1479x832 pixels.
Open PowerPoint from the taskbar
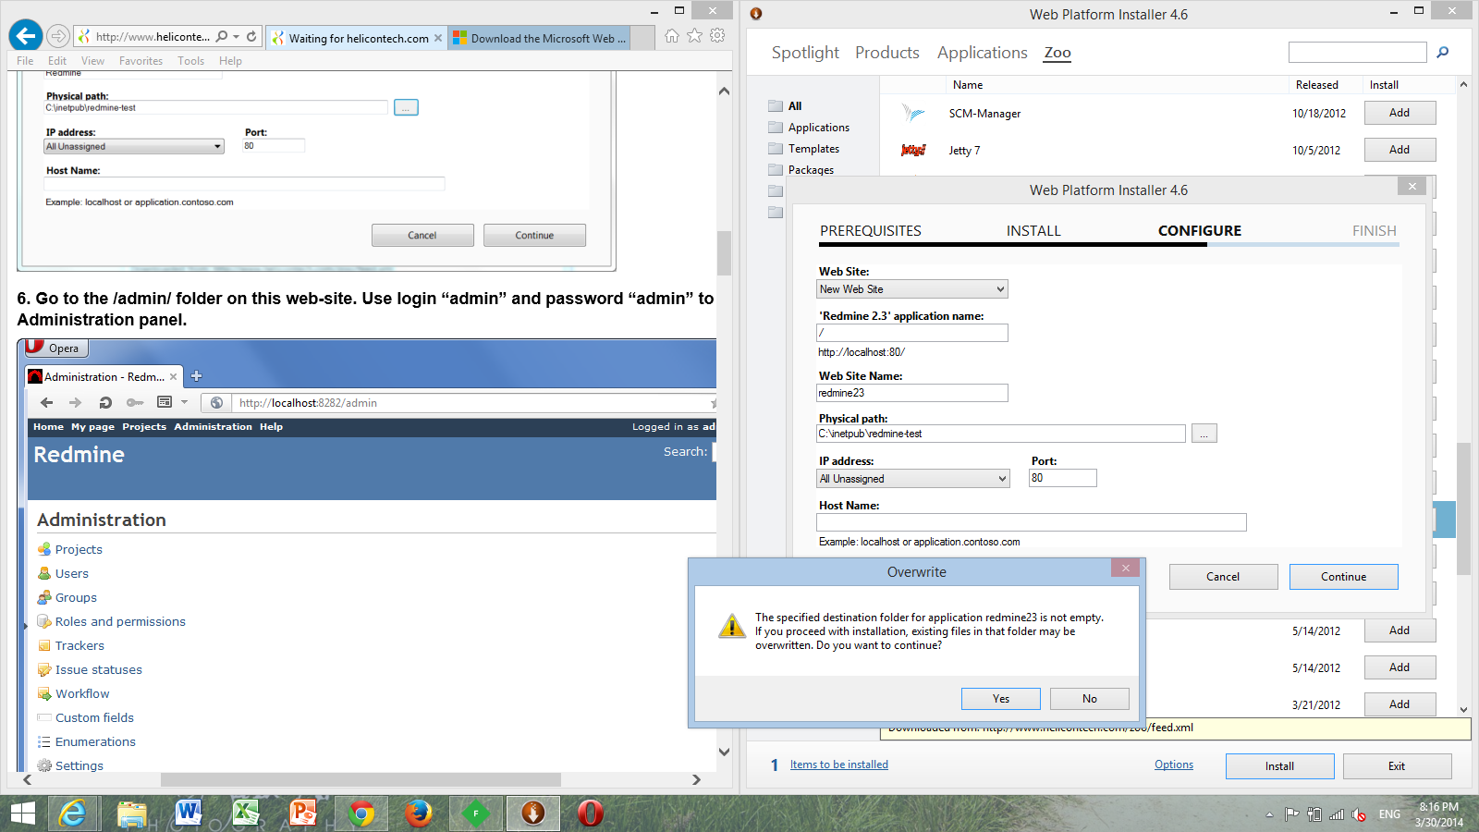tap(303, 814)
